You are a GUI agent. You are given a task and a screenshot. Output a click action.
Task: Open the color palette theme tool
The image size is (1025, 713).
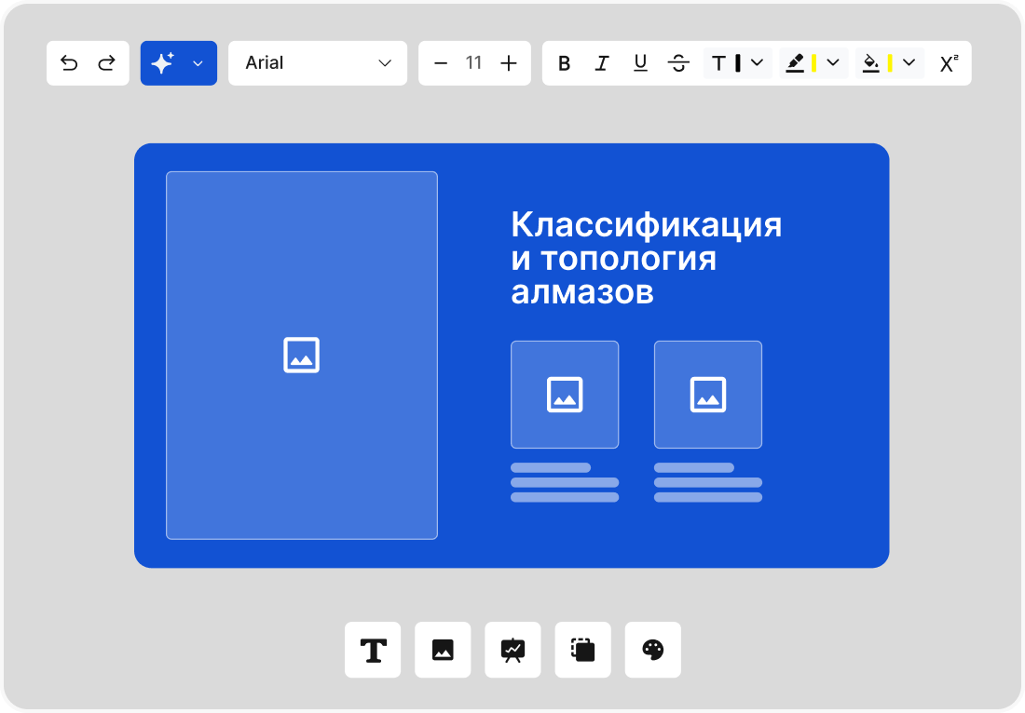tap(653, 650)
